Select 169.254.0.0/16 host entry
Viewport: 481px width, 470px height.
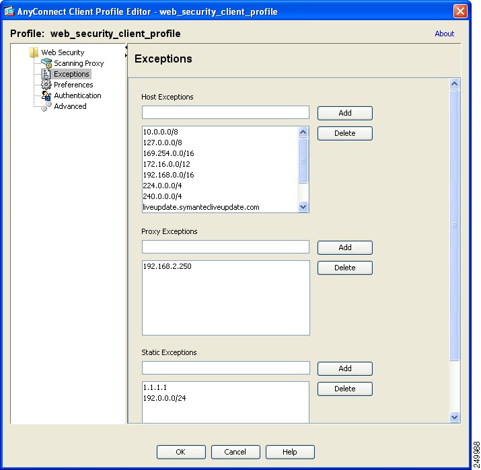coord(220,153)
